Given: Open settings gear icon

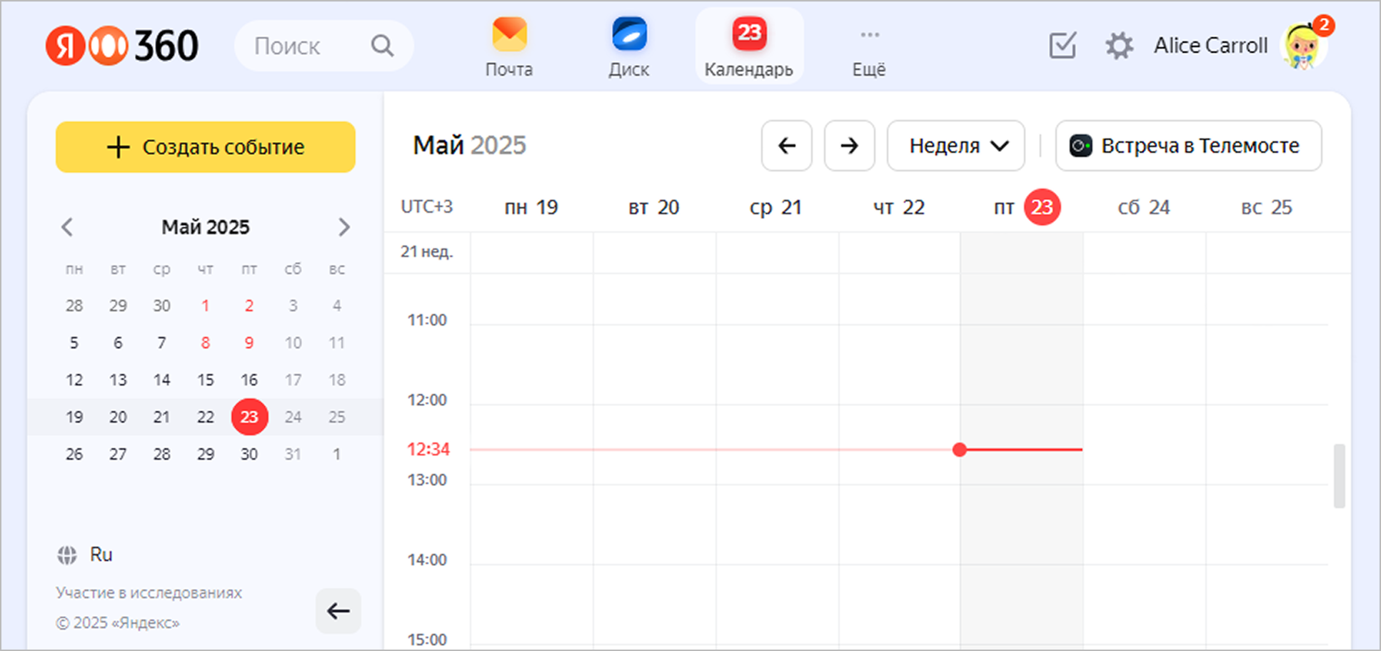Looking at the screenshot, I should pyautogui.click(x=1119, y=46).
